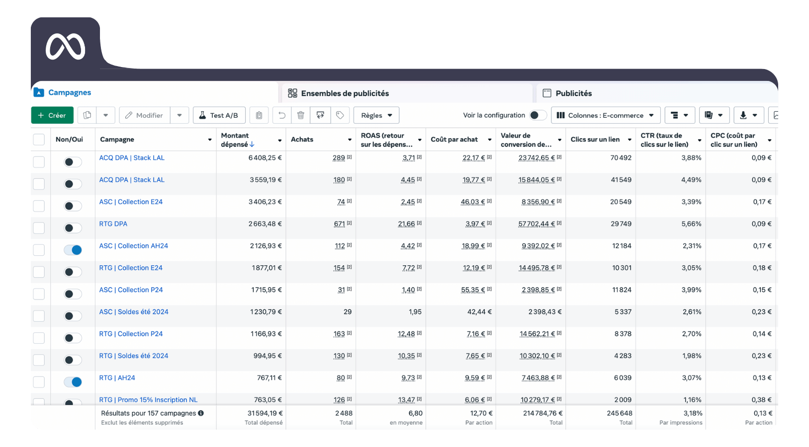
Task: Click the undo arrow icon
Action: pos(282,115)
